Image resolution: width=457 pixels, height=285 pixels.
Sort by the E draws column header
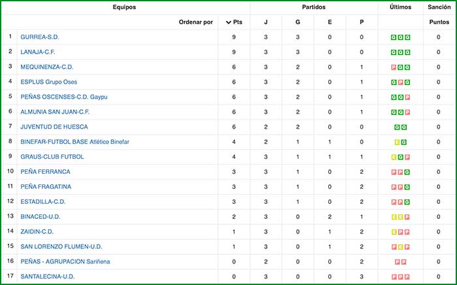click(x=330, y=22)
